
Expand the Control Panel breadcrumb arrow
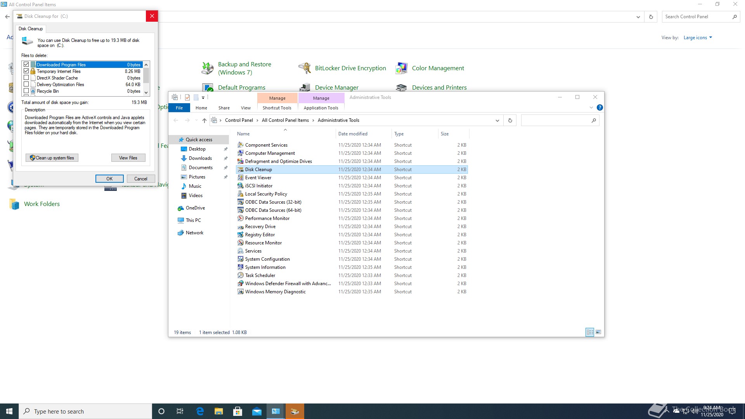tap(257, 120)
